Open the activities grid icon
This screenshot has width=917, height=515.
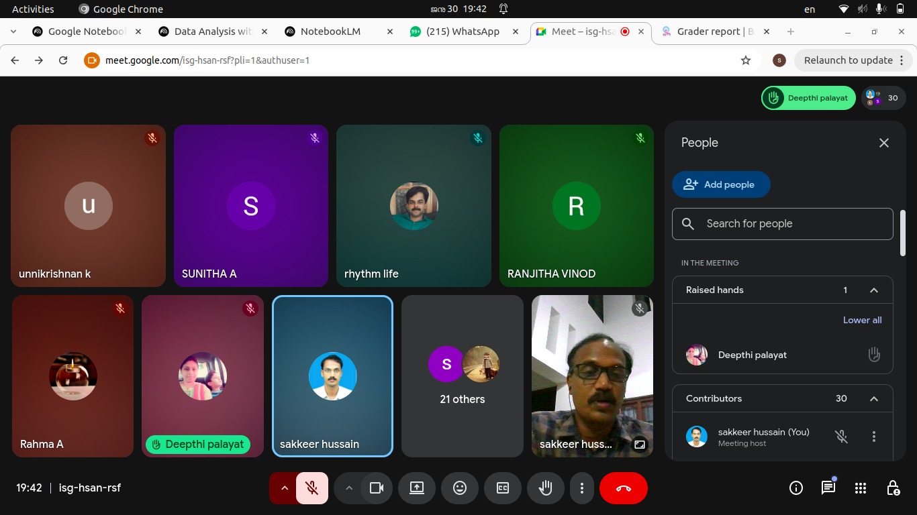[x=861, y=488]
